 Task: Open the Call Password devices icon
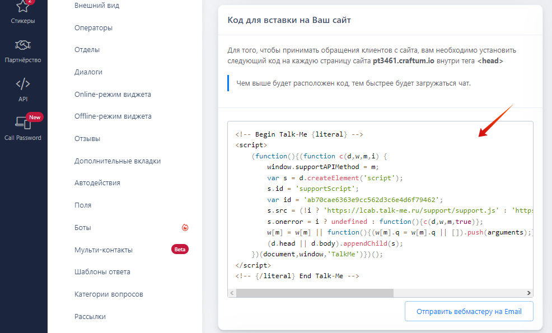[x=23, y=123]
